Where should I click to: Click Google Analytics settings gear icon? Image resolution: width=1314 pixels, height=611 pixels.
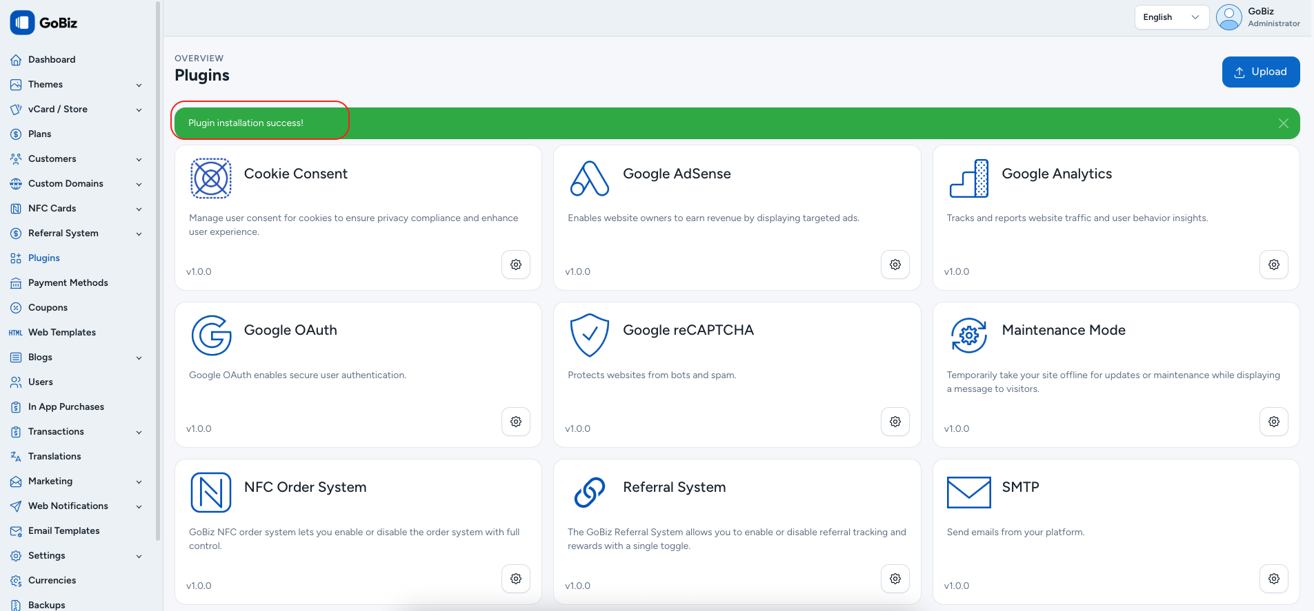click(x=1273, y=265)
